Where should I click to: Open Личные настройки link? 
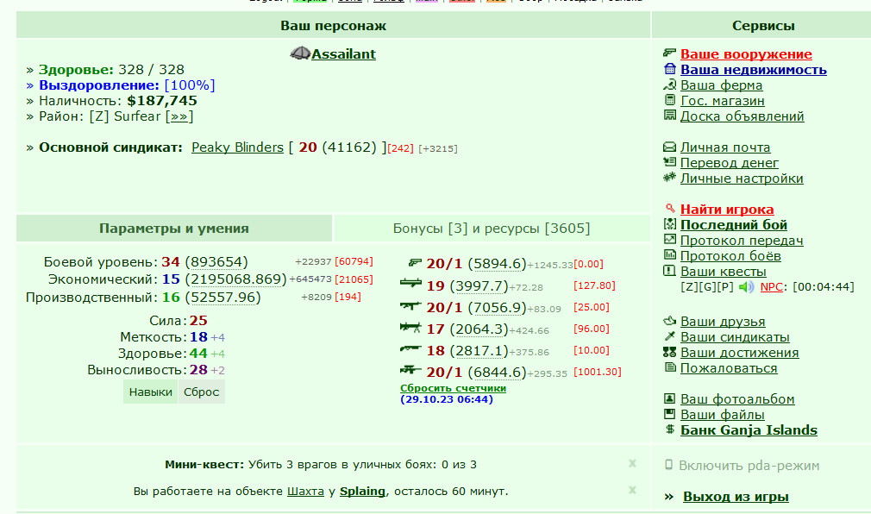742,179
